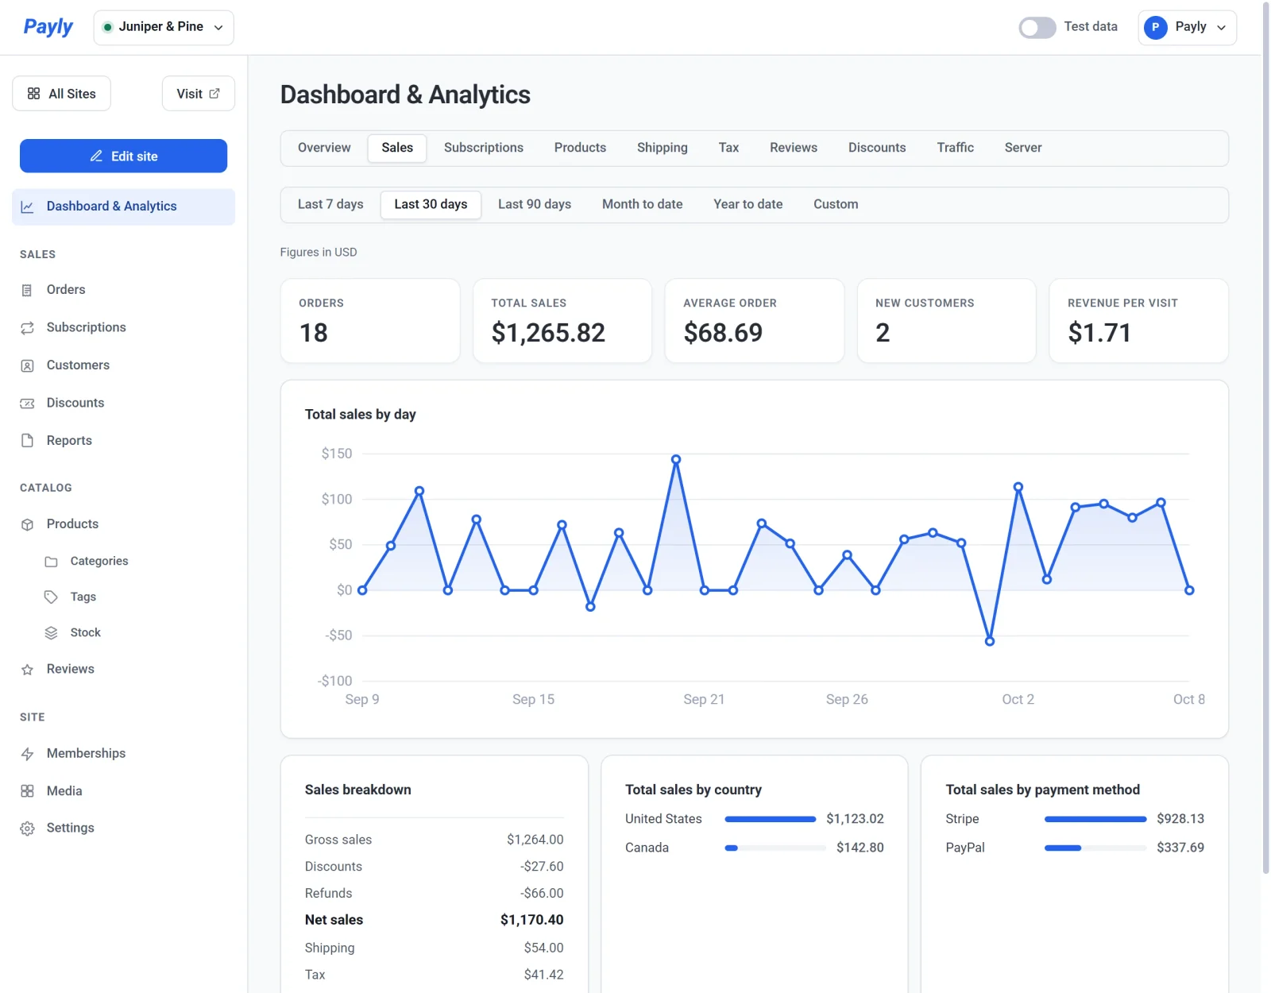Click the Memberships lightning icon
Viewport: 1271px width, 993px height.
click(27, 754)
